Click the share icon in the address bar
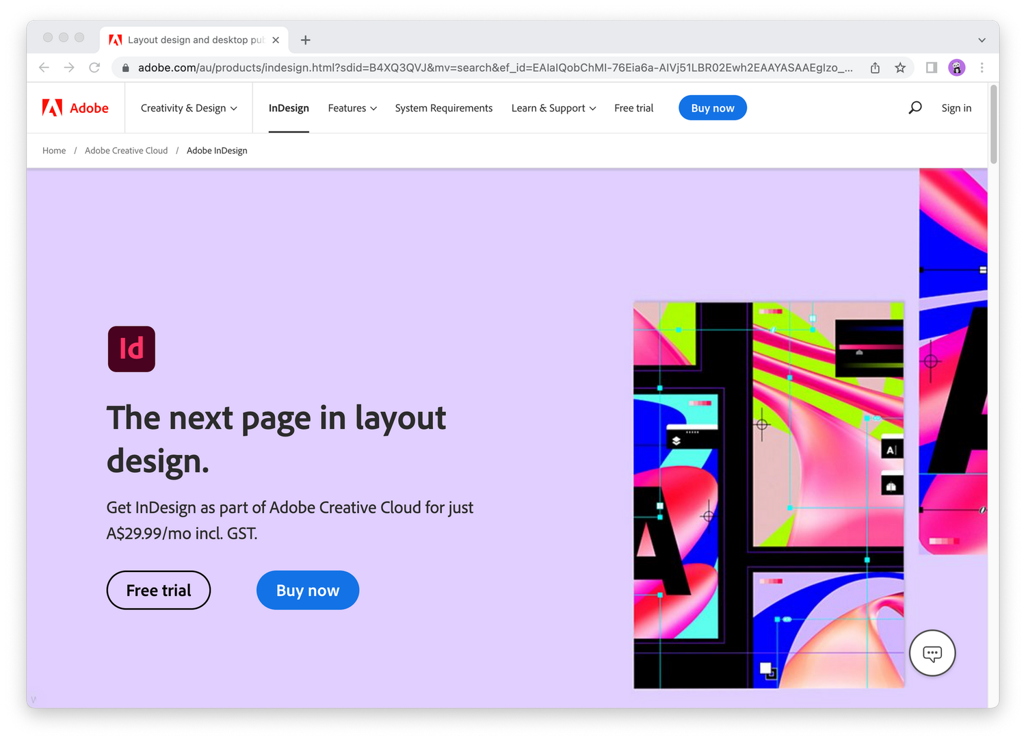 (x=875, y=68)
